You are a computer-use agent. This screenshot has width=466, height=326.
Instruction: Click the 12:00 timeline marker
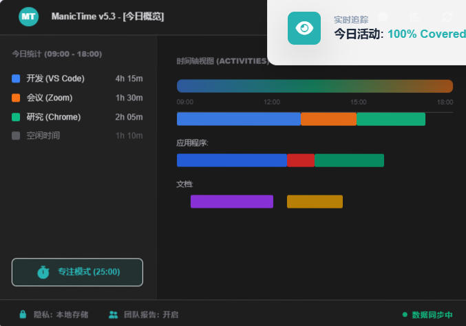(272, 102)
